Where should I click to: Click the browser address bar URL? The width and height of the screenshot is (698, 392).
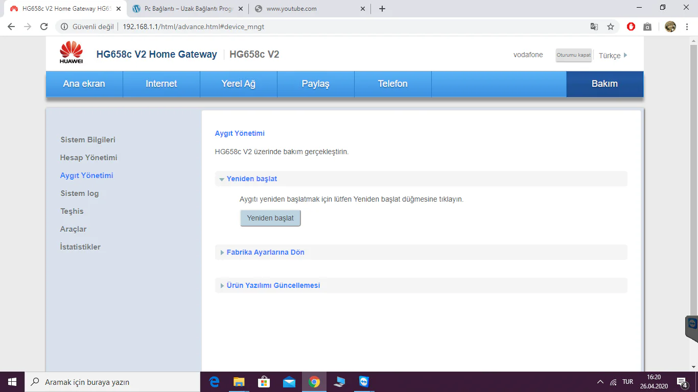point(193,27)
